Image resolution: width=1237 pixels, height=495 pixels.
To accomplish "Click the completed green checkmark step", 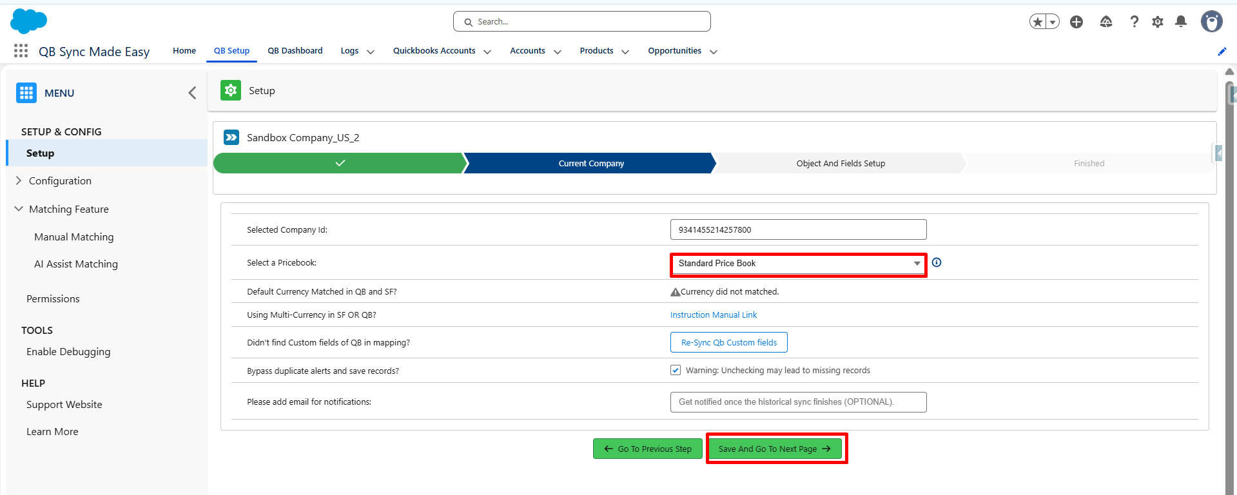I will 340,163.
